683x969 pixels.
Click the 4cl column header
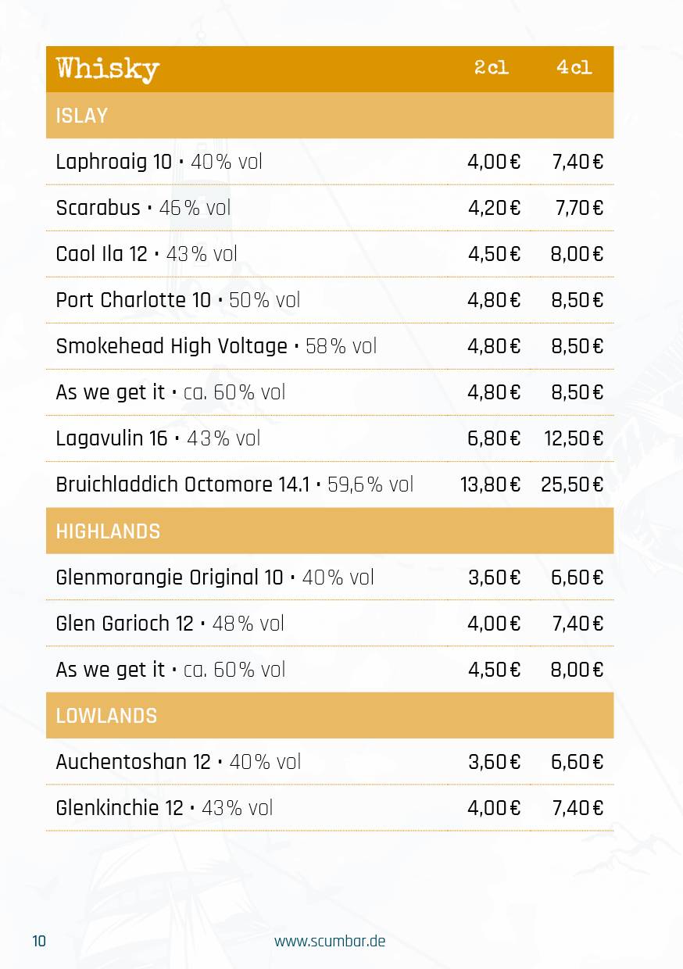tap(574, 68)
